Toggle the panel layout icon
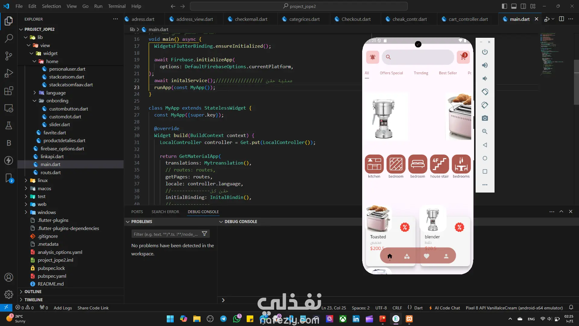Viewport: 579px width, 326px height. [x=514, y=6]
